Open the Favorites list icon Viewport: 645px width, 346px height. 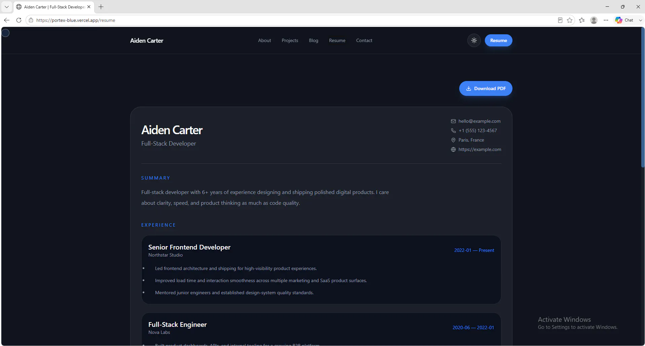point(582,20)
